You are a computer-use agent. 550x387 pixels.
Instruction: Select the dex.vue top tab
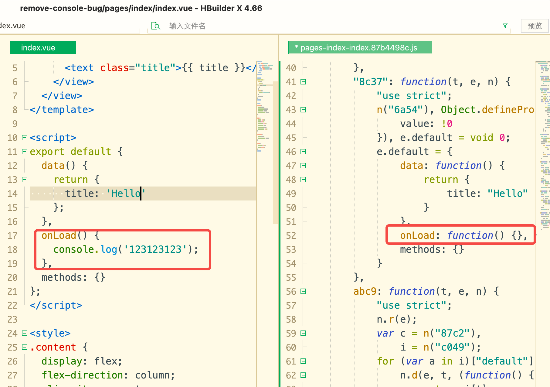tap(12, 26)
